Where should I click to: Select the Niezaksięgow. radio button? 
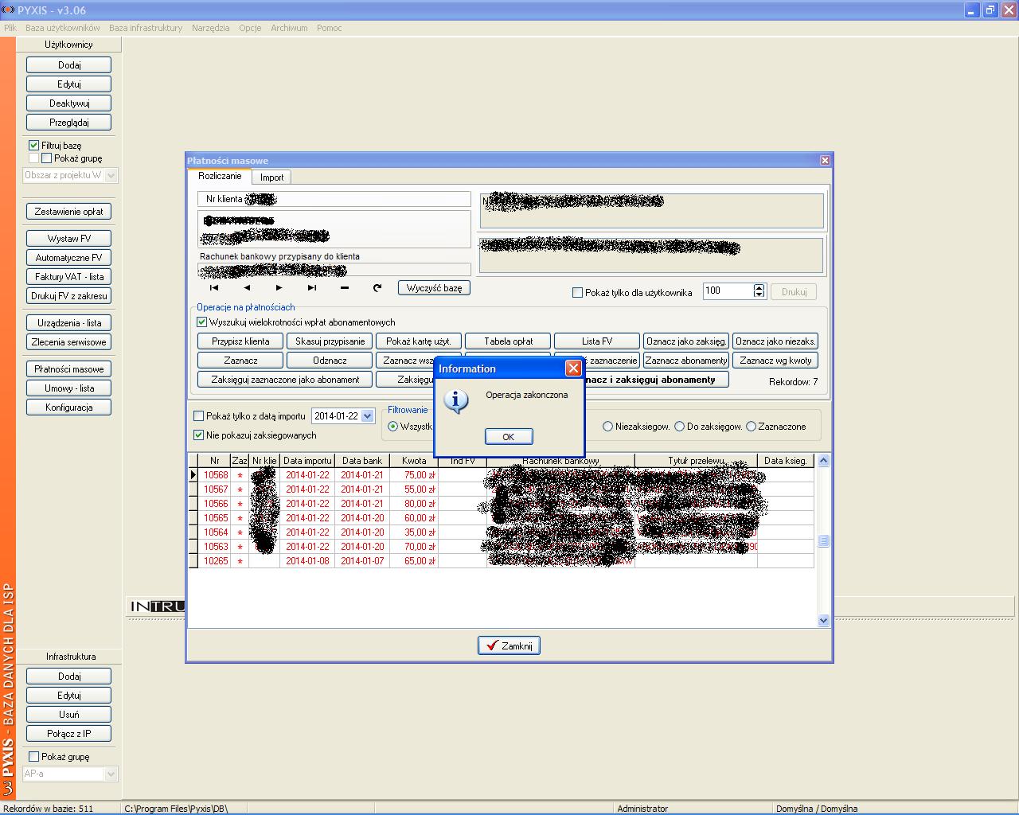point(607,427)
